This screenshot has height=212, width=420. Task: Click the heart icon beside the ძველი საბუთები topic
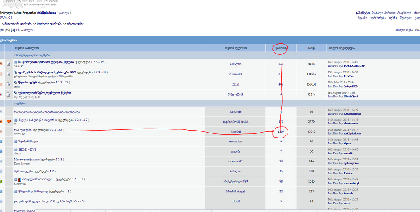(9, 121)
